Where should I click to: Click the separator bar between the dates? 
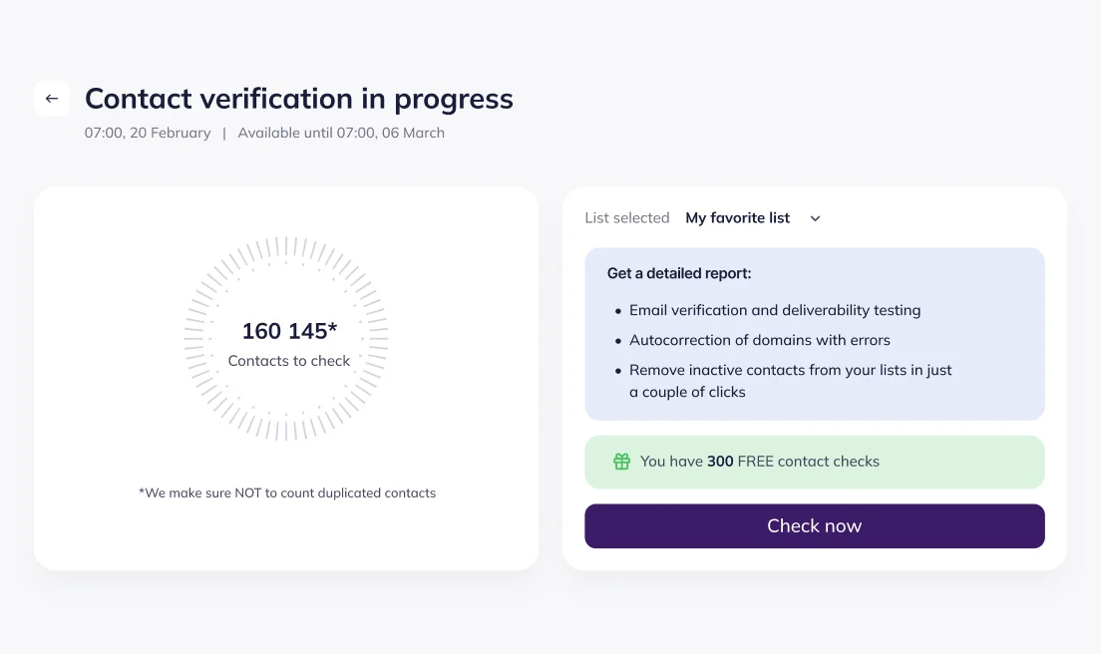(x=224, y=132)
